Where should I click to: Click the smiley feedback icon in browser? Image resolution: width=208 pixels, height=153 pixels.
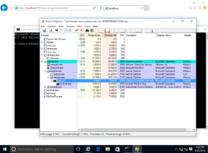tap(205, 8)
